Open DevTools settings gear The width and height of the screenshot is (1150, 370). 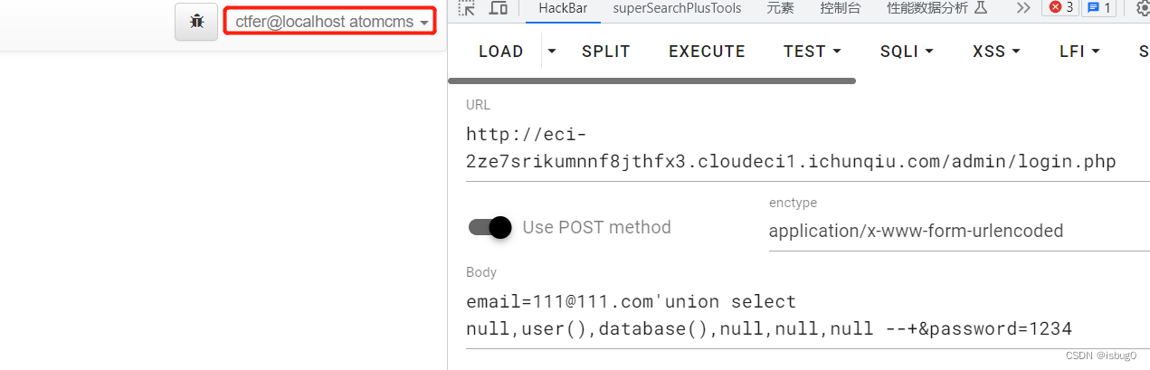click(1143, 8)
